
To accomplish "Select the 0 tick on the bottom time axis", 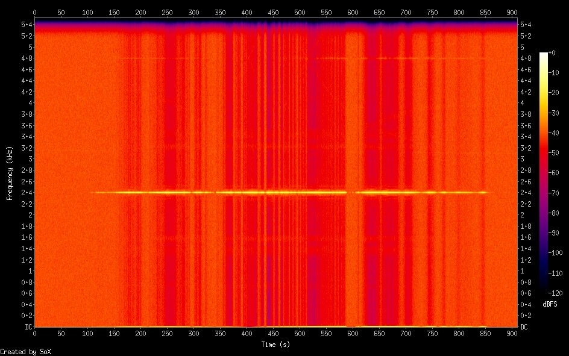I will pyautogui.click(x=34, y=333).
